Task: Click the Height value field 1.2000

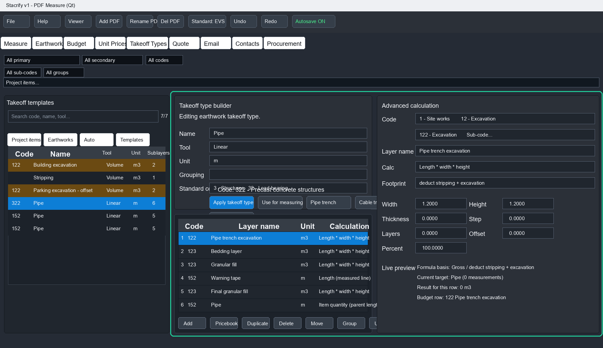Action: [x=528, y=204]
